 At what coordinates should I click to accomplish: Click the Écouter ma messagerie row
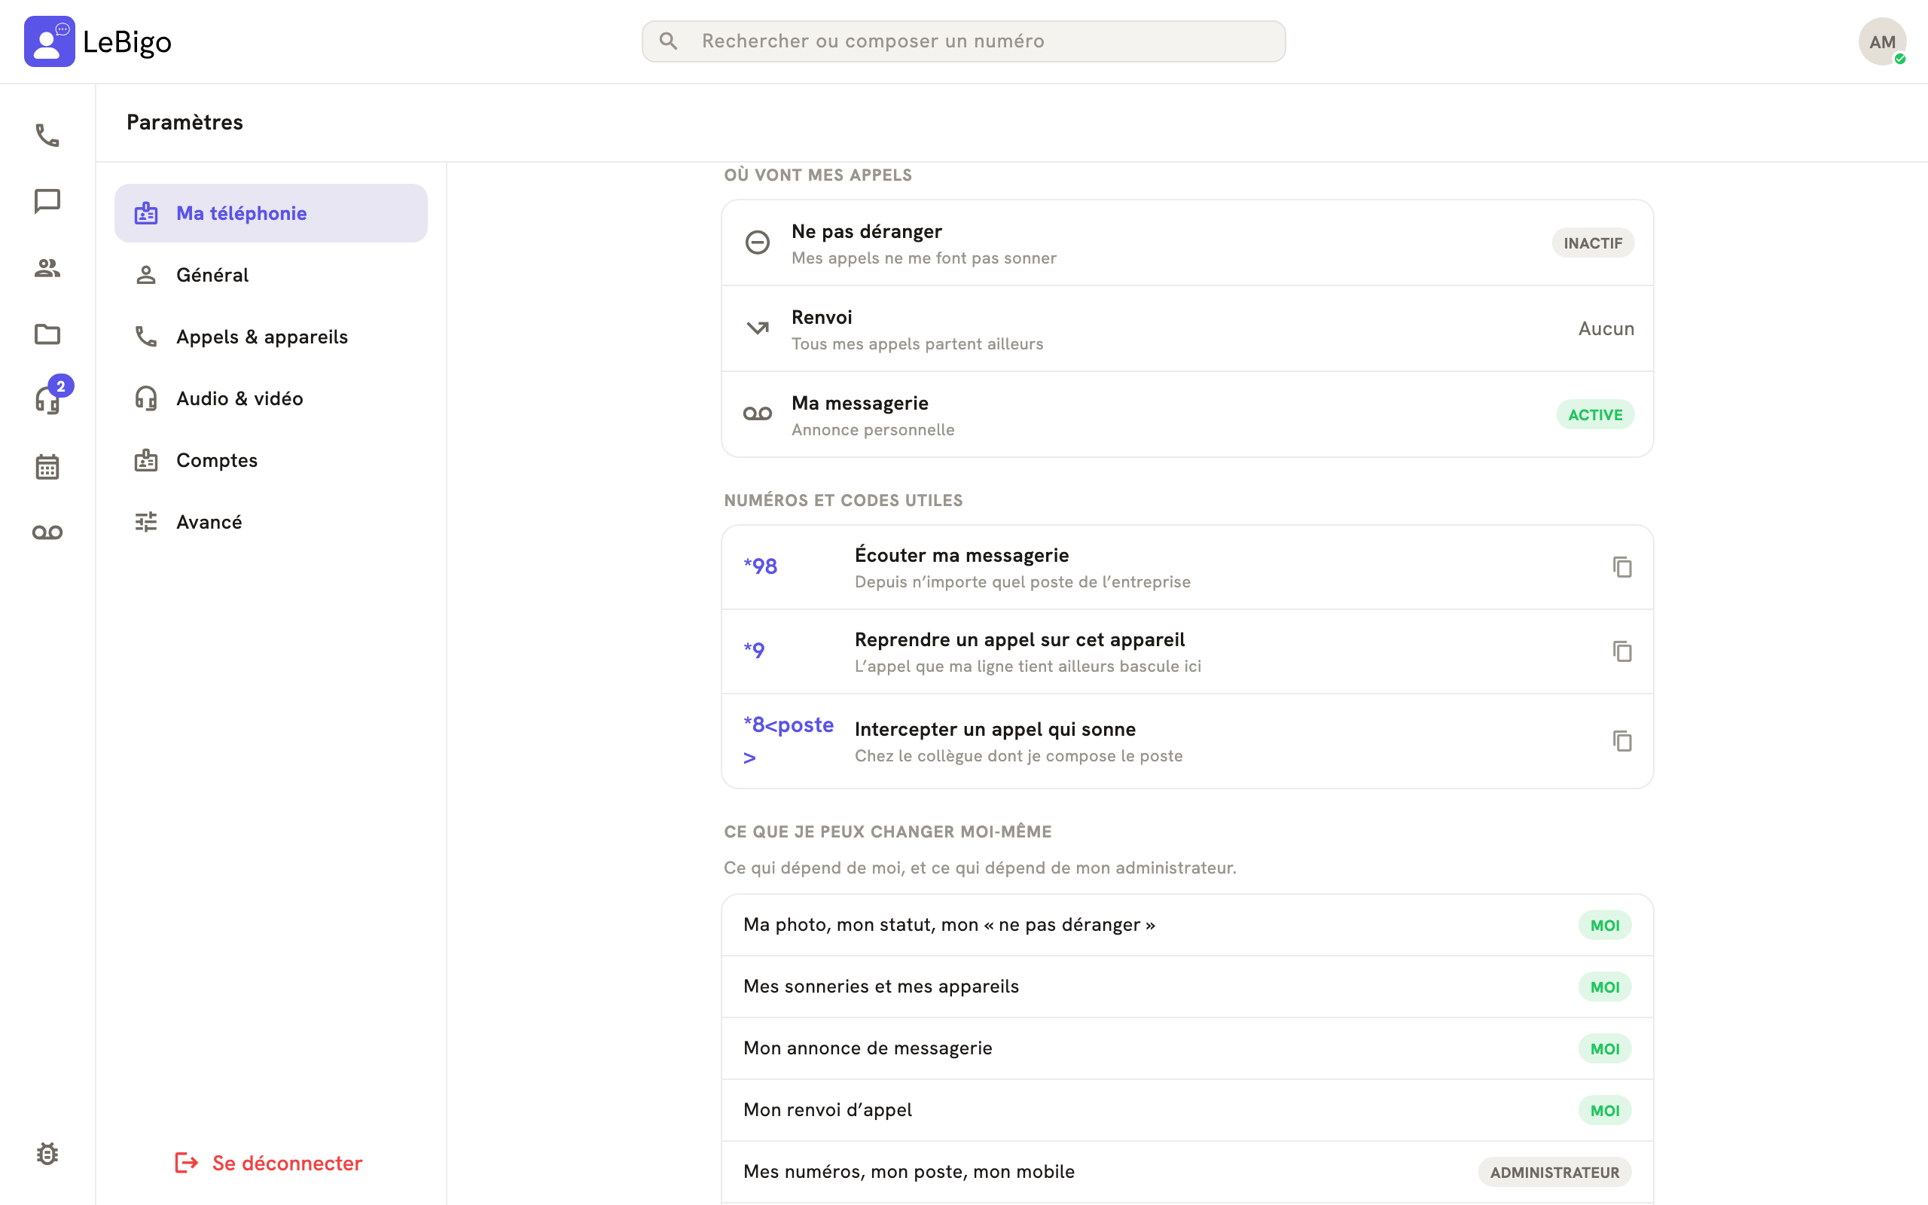(x=1187, y=567)
